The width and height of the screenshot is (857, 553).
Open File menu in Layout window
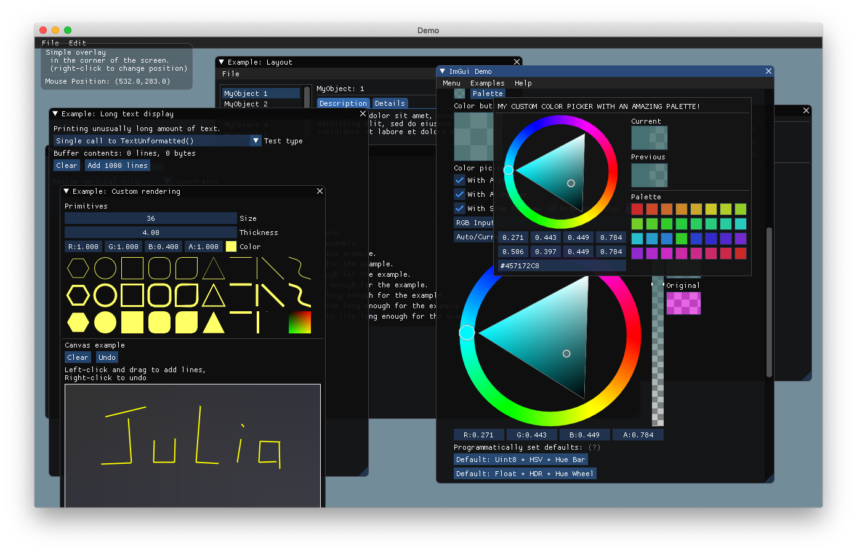231,74
